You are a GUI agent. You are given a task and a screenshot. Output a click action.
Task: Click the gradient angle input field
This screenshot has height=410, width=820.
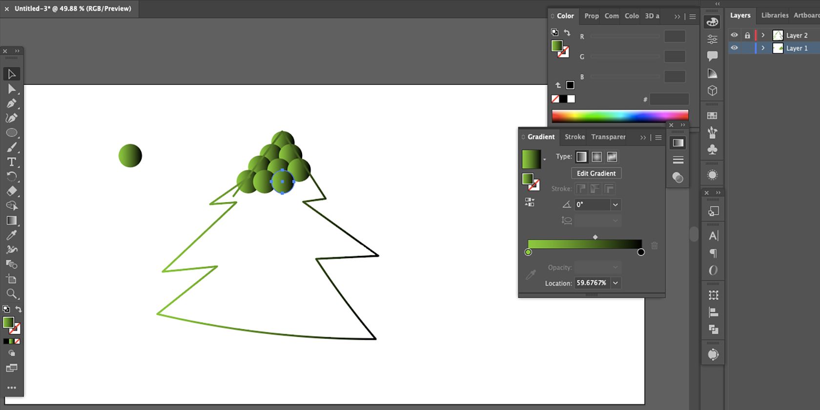[593, 205]
